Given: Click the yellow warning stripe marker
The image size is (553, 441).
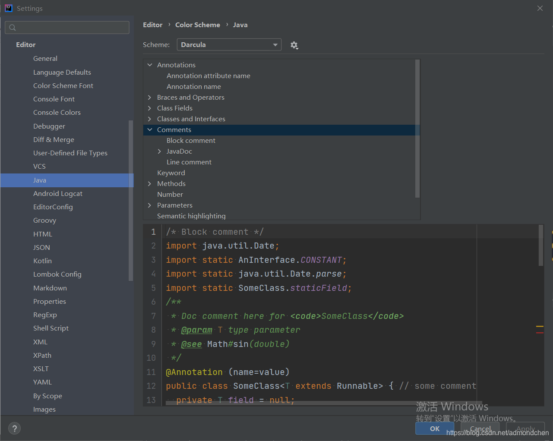Looking at the screenshot, I should tap(540, 327).
